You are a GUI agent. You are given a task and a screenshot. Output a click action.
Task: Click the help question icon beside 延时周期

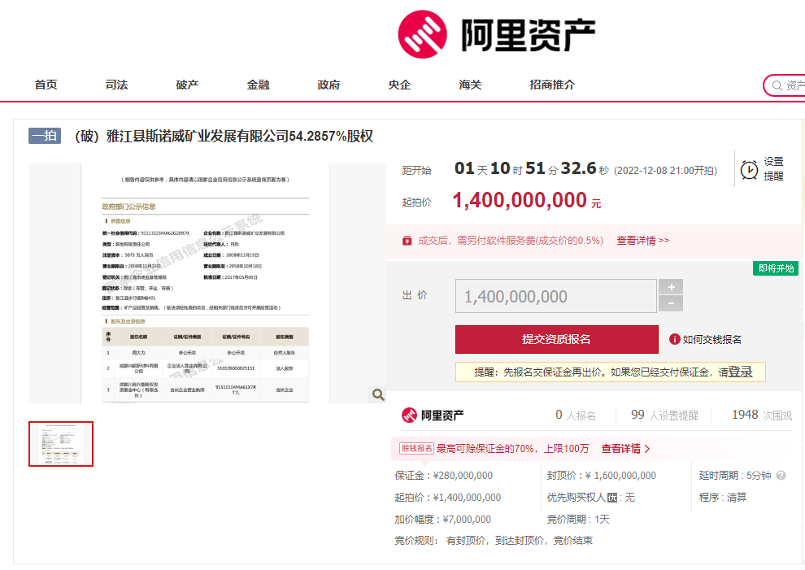coord(781,476)
